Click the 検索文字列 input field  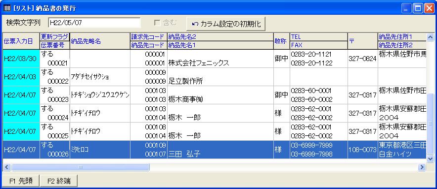[94, 23]
